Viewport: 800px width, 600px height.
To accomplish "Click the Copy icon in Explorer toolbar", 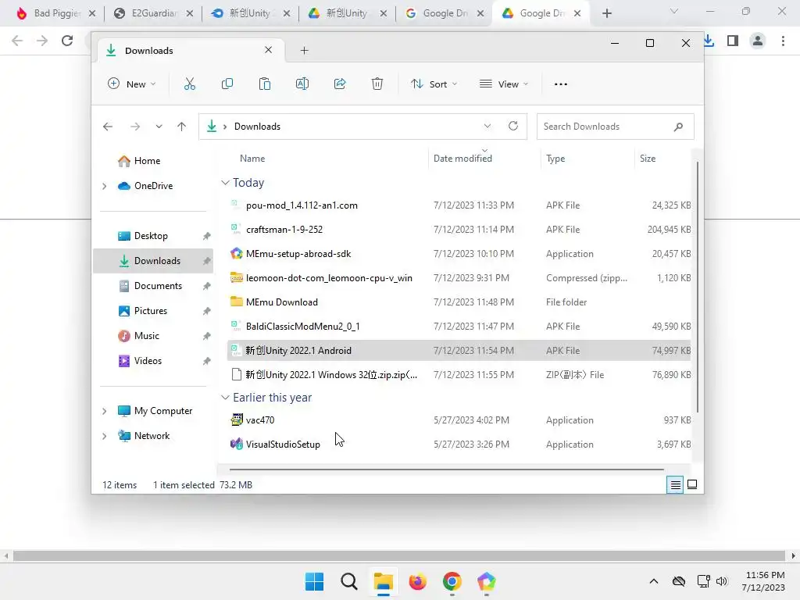I will (227, 84).
